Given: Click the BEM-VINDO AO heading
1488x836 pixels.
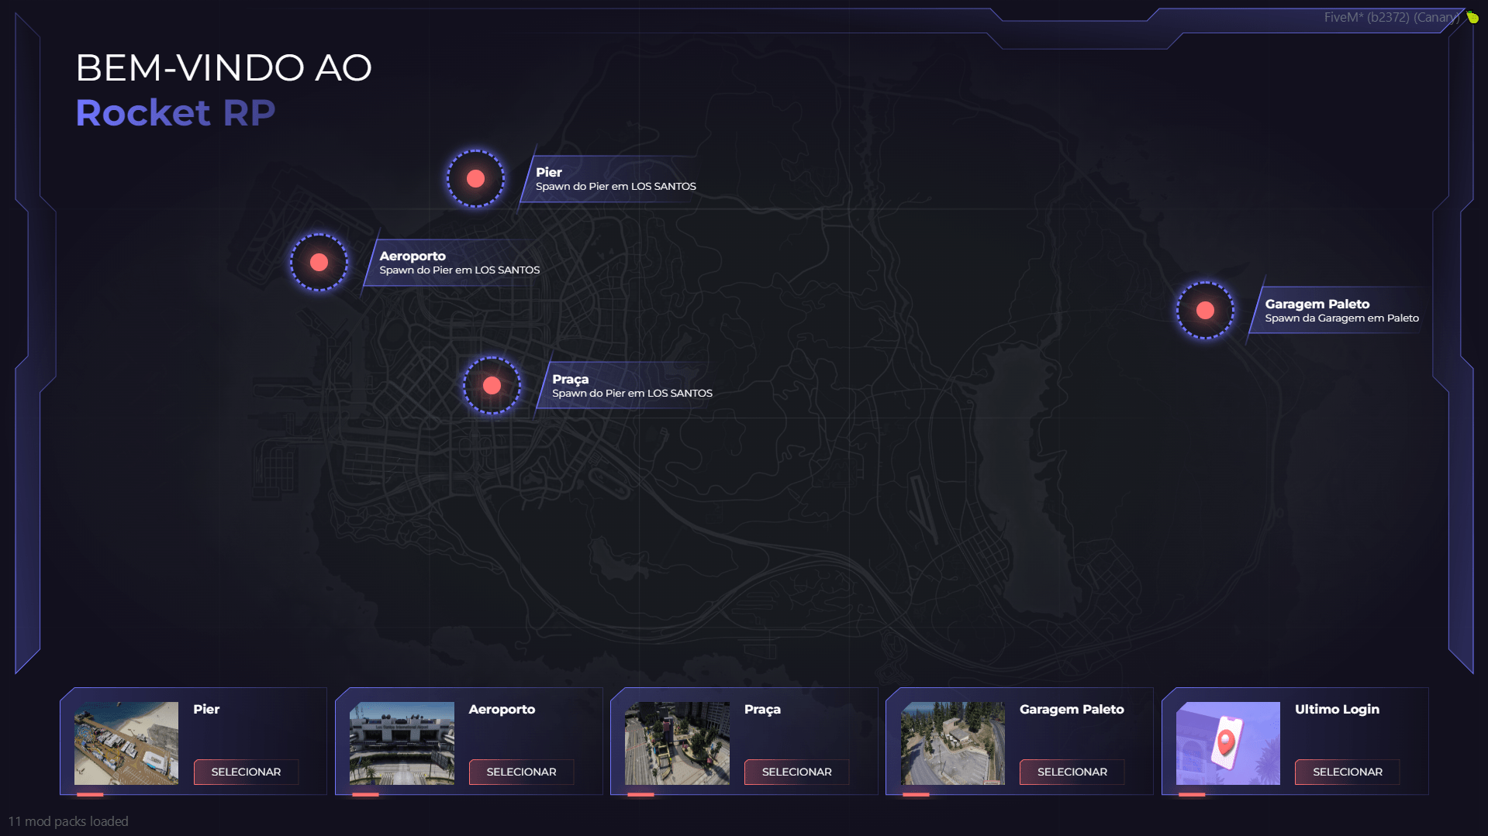Looking at the screenshot, I should click(224, 67).
